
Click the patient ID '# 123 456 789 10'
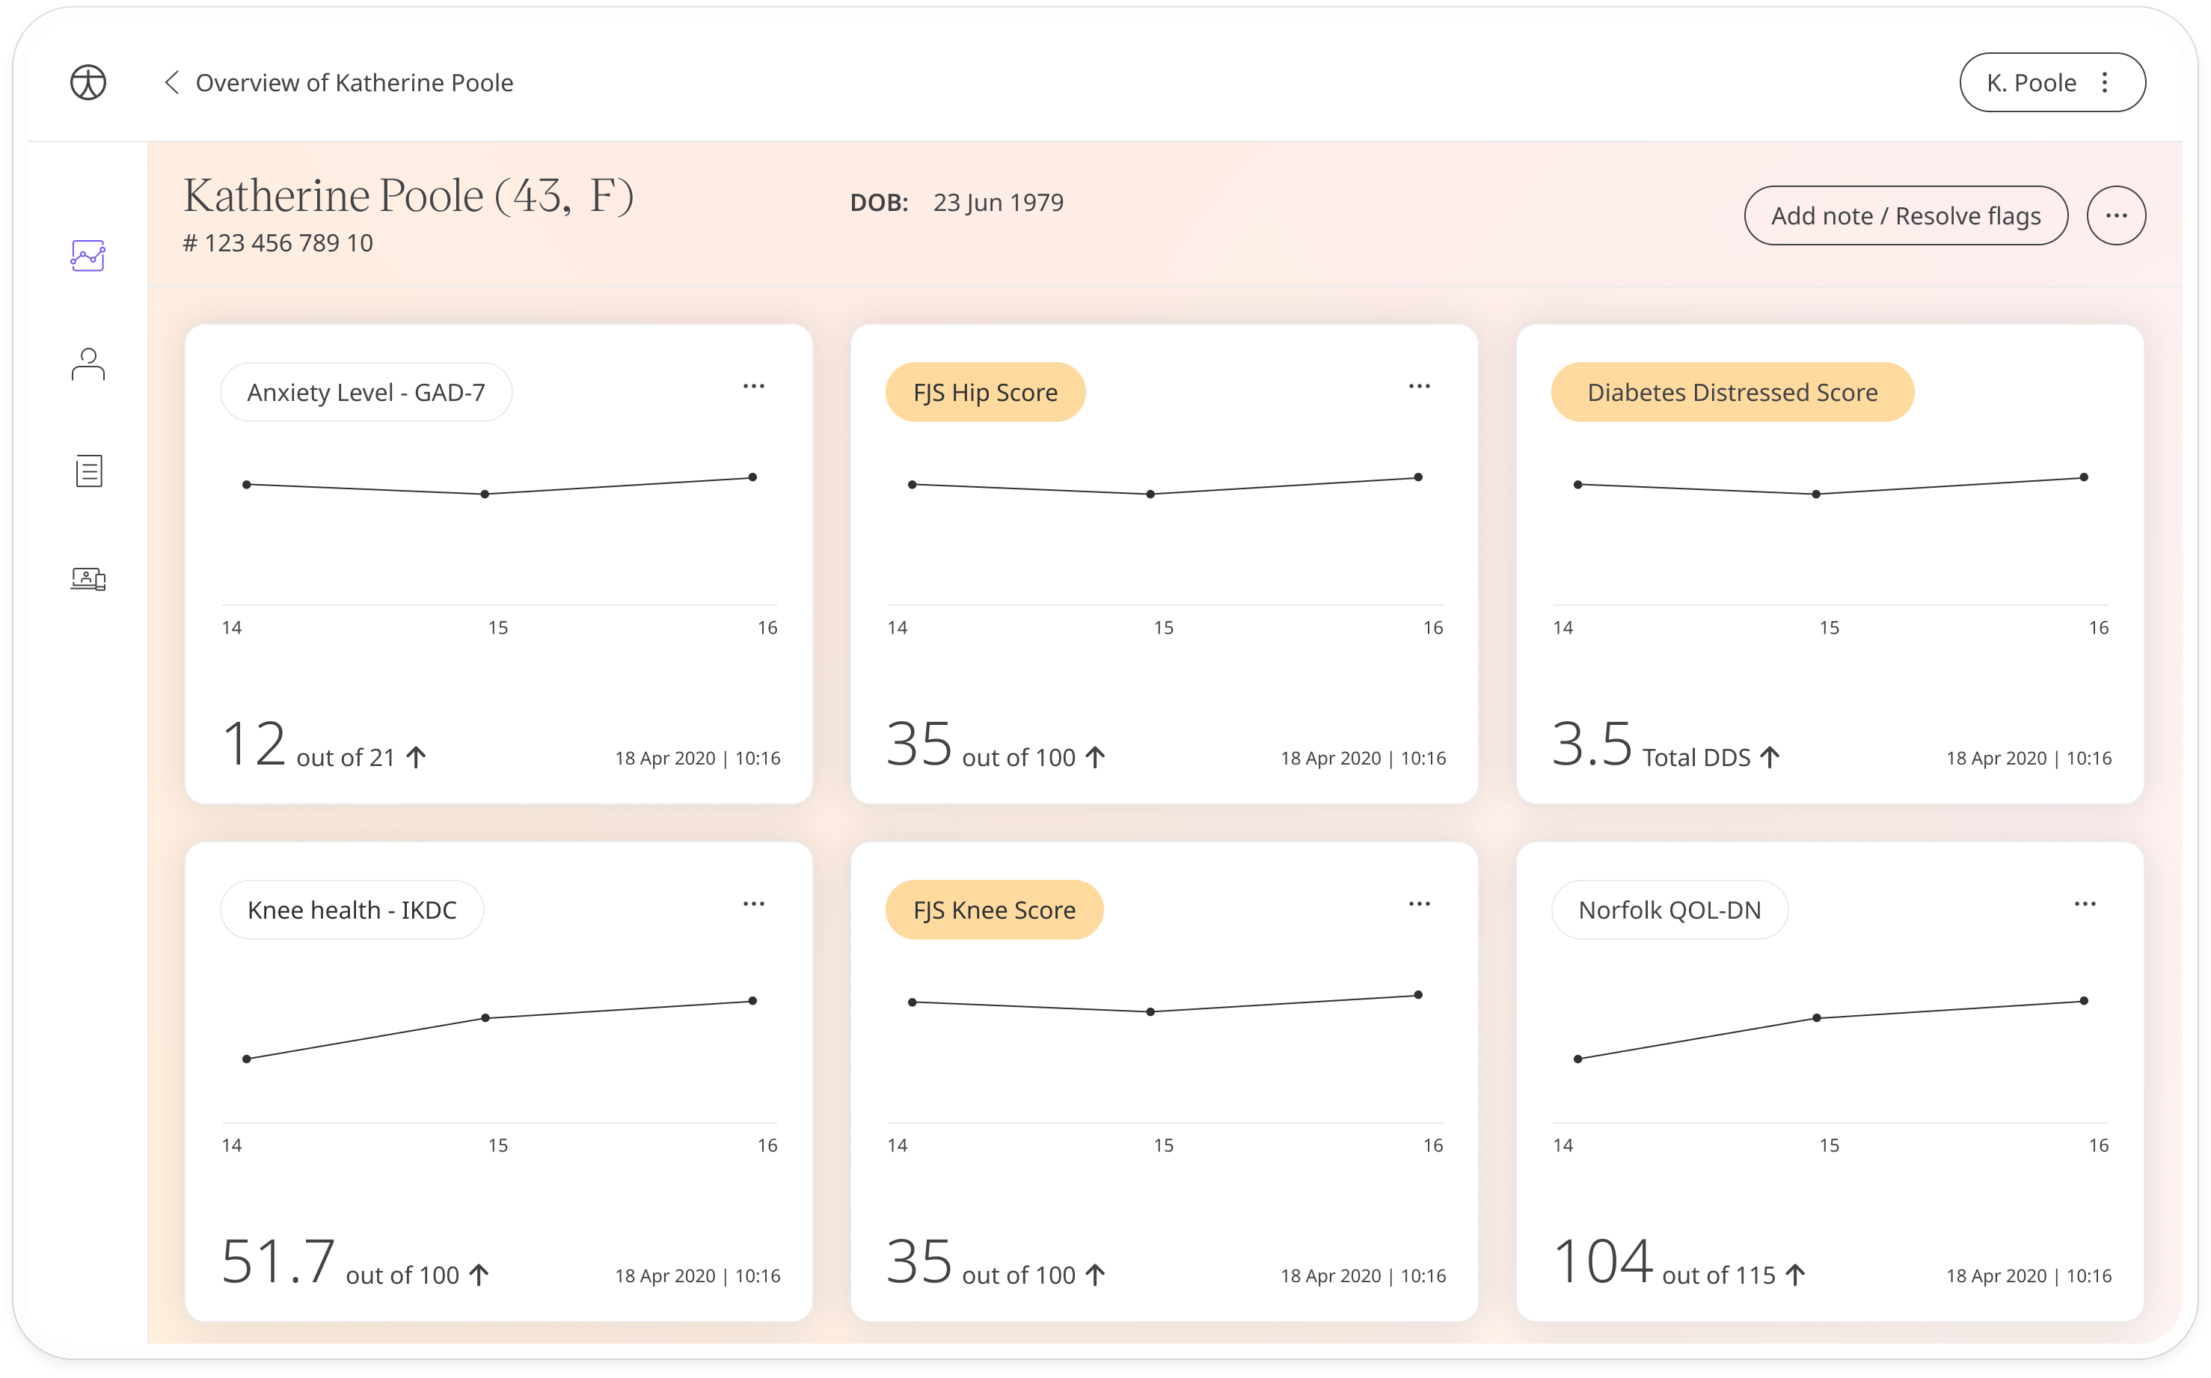click(277, 242)
